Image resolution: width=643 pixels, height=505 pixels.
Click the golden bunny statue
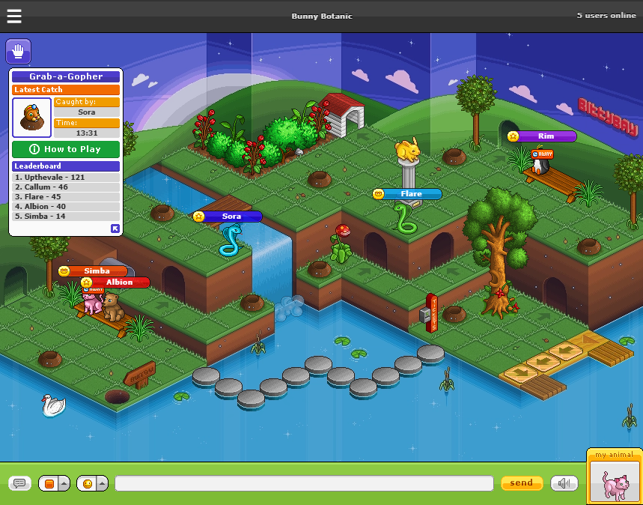[x=408, y=149]
